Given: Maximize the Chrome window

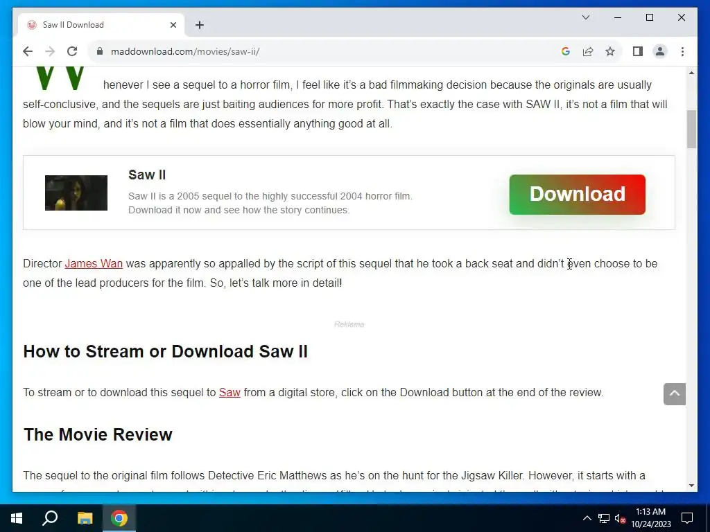Looking at the screenshot, I should click(x=649, y=17).
